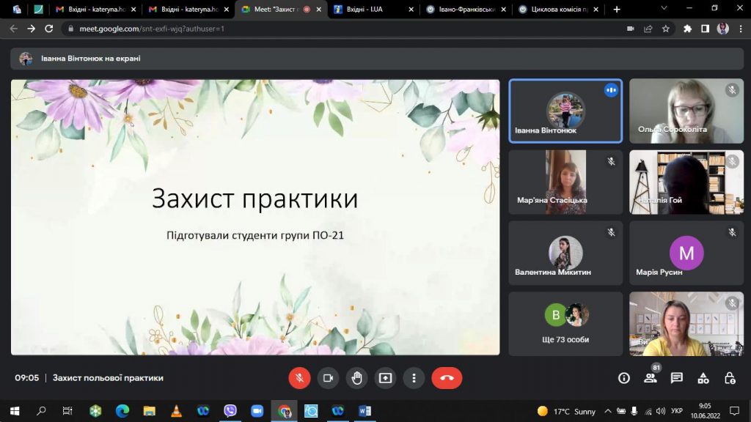Raise hand in the meeting

coord(357,378)
